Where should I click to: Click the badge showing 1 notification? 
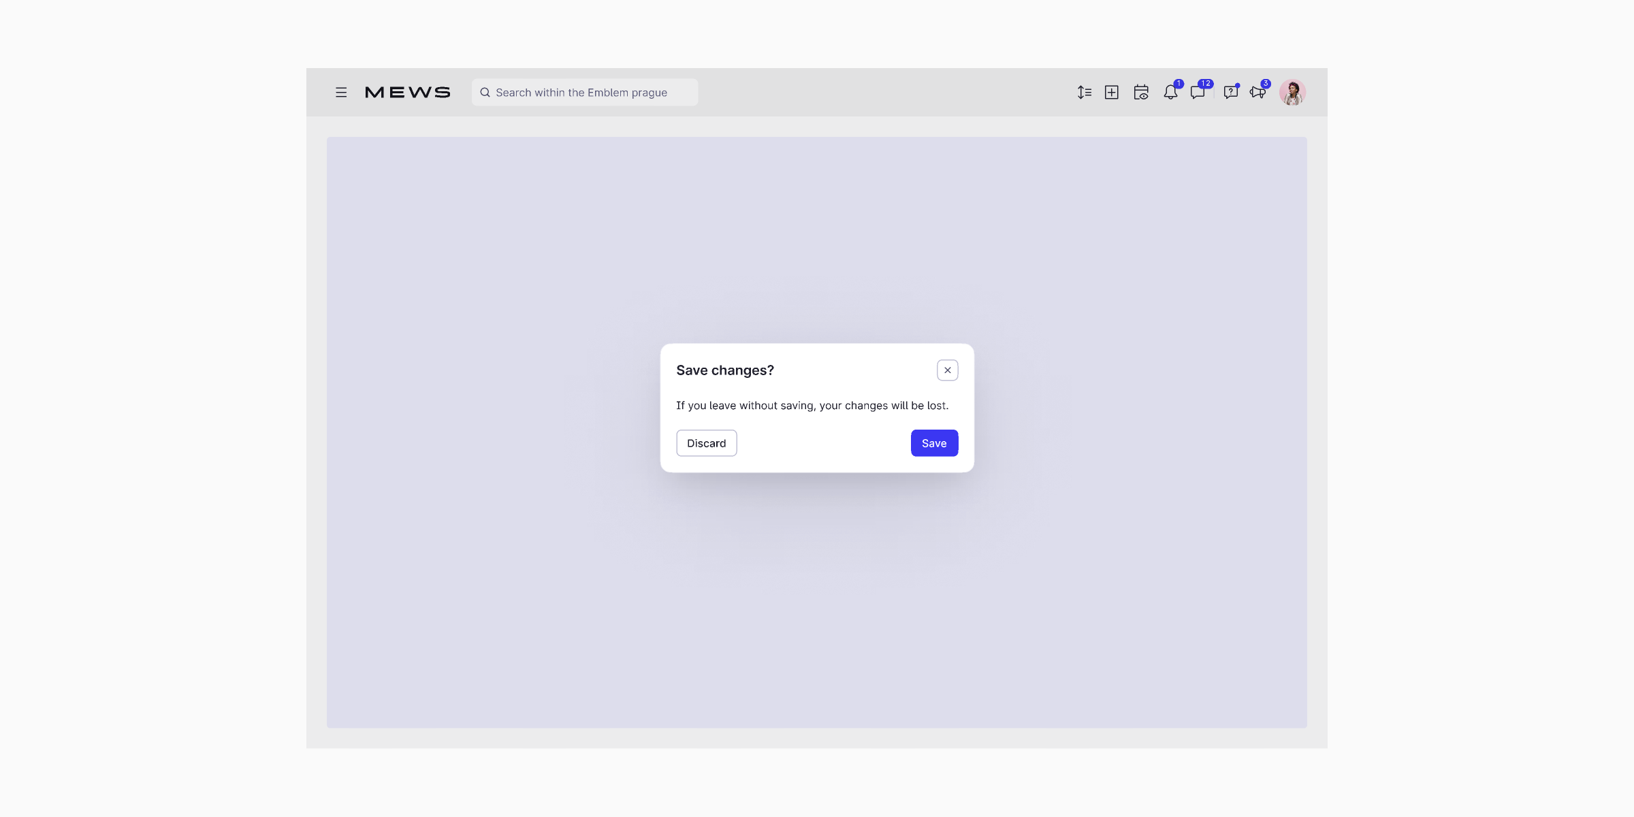(x=1178, y=83)
